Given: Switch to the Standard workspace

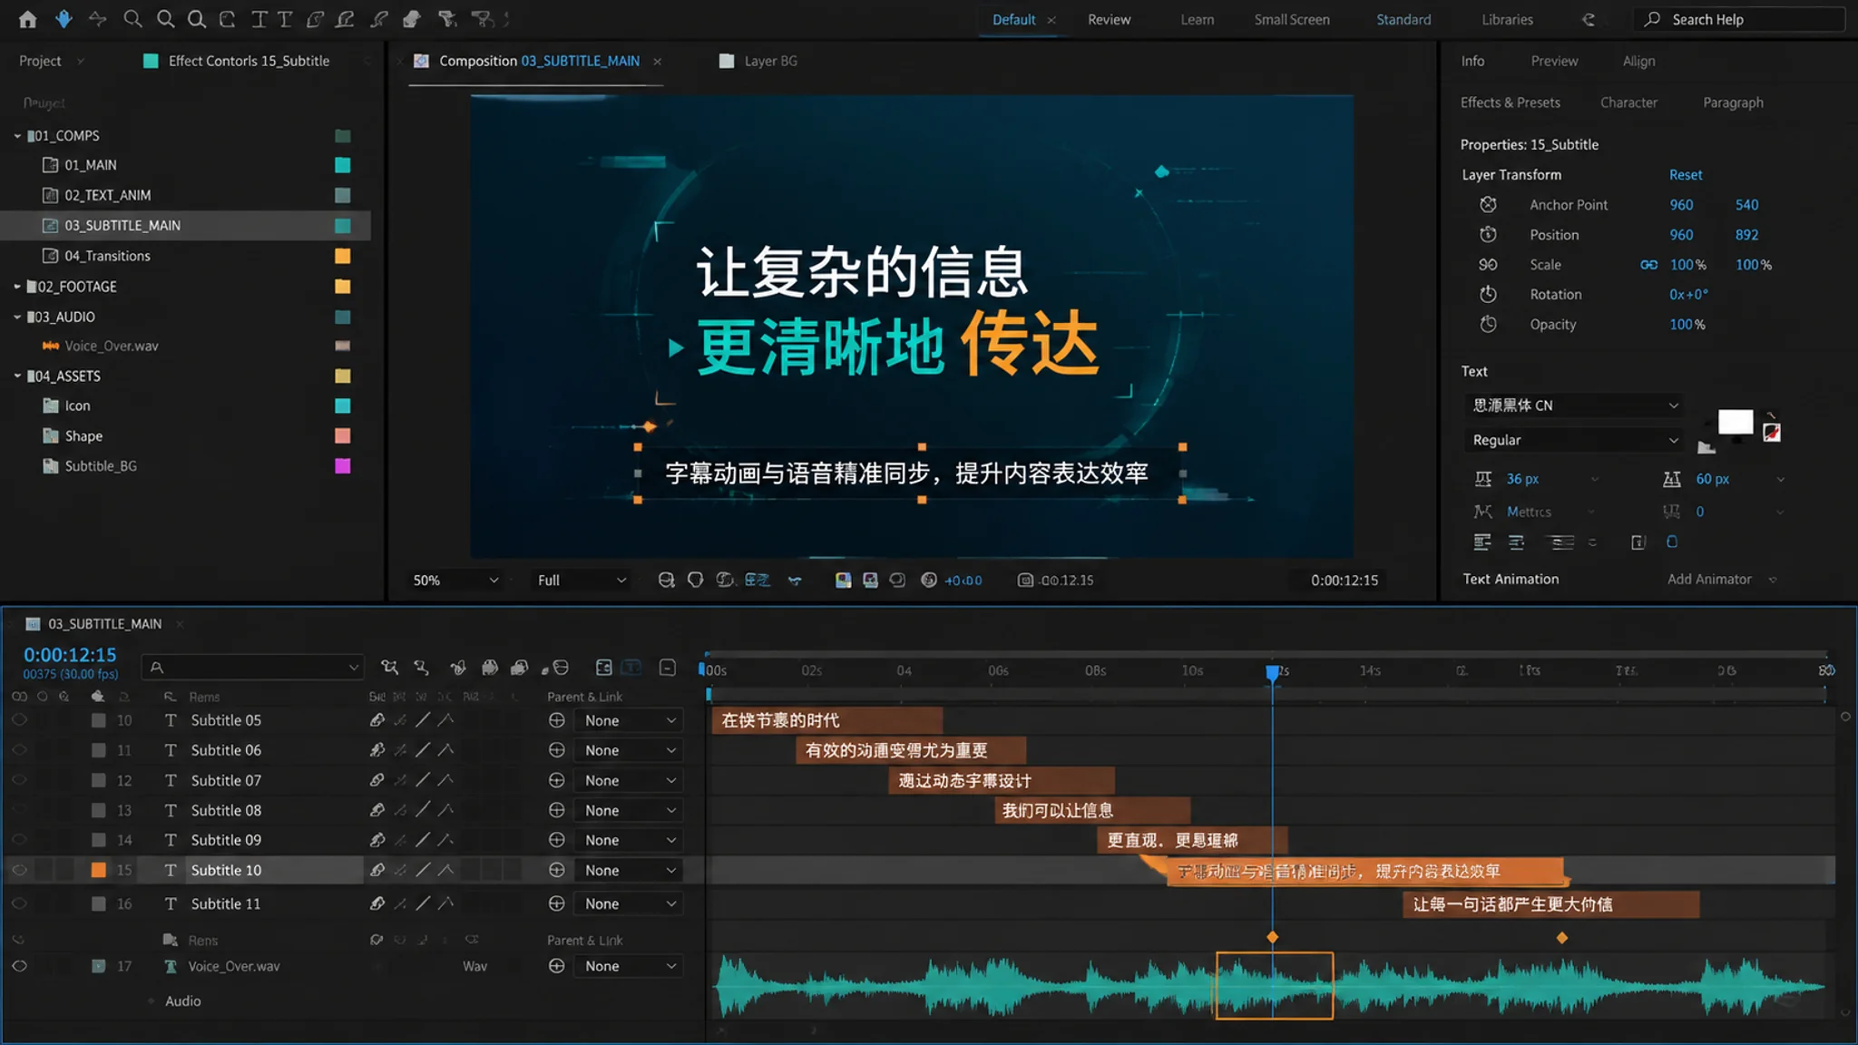Looking at the screenshot, I should [1403, 19].
